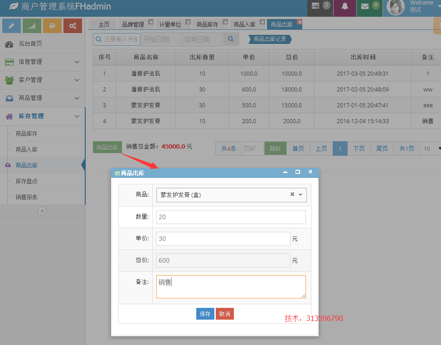Click the red 取消 button
The height and width of the screenshot is (345, 441).
click(x=225, y=314)
